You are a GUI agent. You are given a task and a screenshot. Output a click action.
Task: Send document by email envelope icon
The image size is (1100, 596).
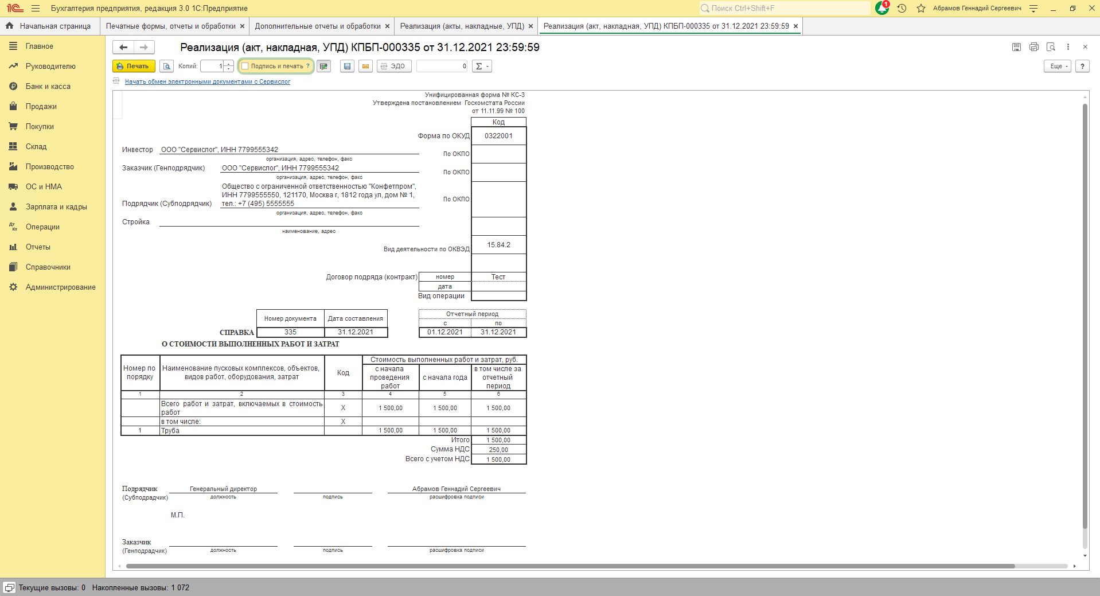pyautogui.click(x=366, y=66)
